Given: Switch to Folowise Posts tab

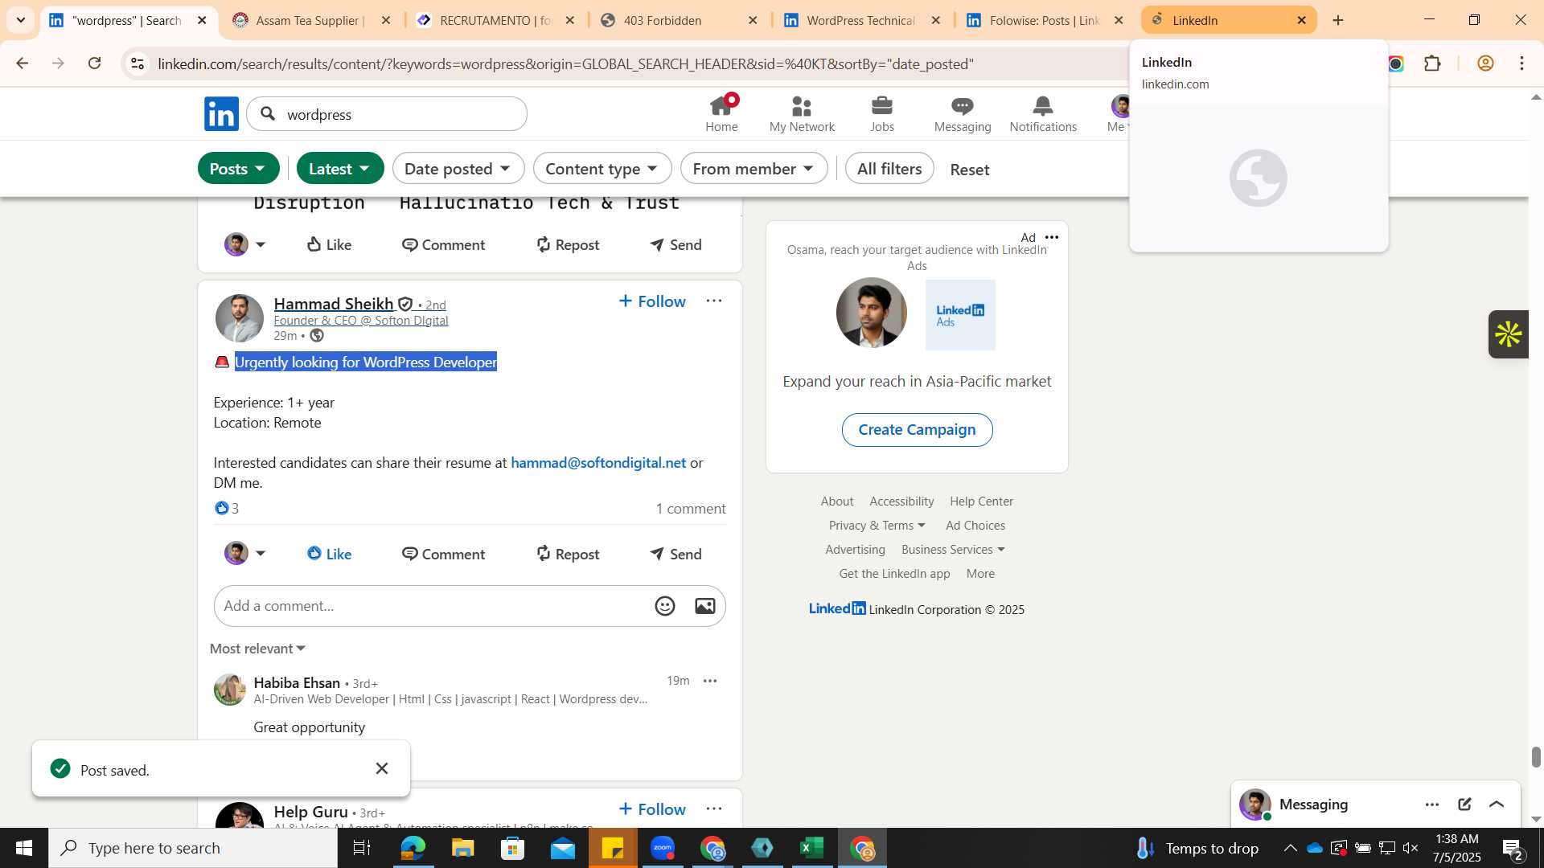Looking at the screenshot, I should pyautogui.click(x=1045, y=20).
